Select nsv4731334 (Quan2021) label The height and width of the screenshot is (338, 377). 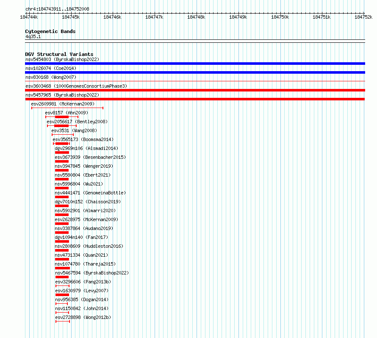coord(81,255)
